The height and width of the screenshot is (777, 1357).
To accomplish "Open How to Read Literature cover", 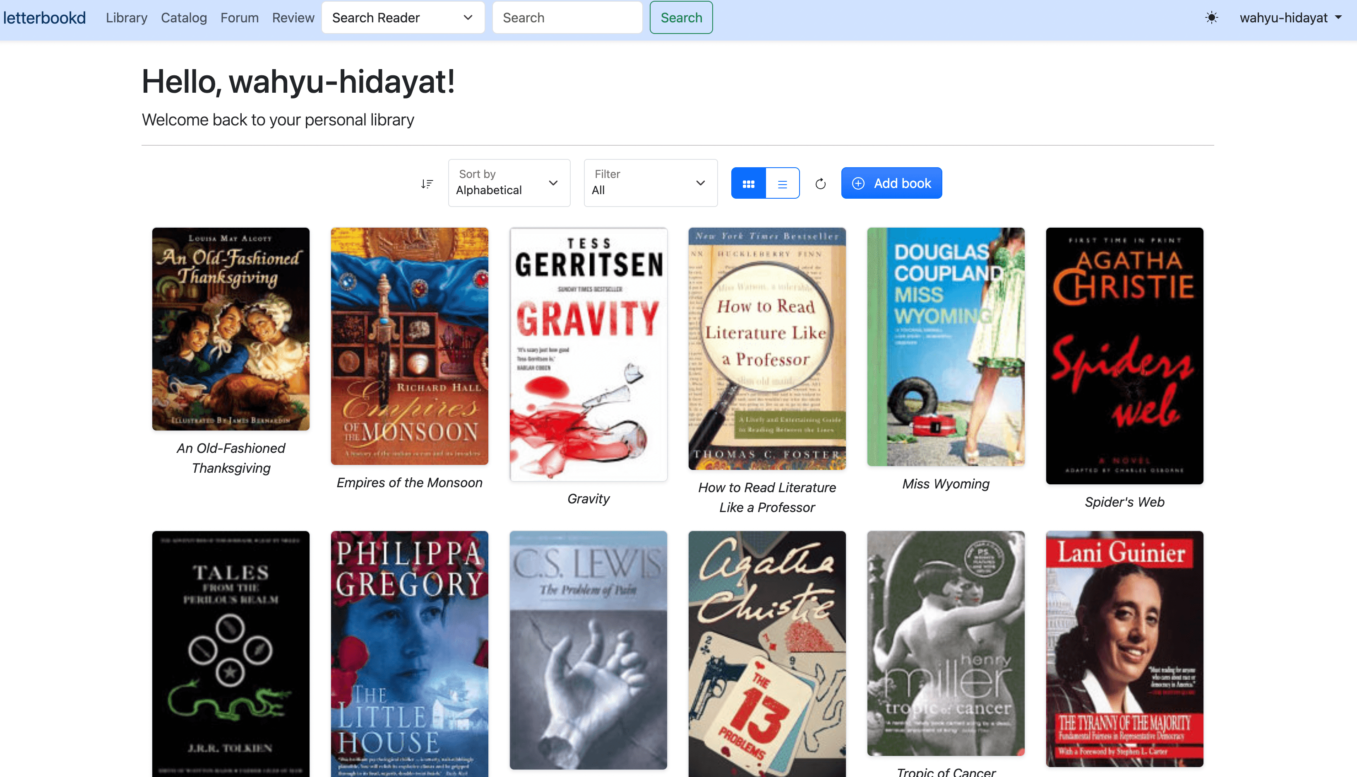I will point(767,349).
